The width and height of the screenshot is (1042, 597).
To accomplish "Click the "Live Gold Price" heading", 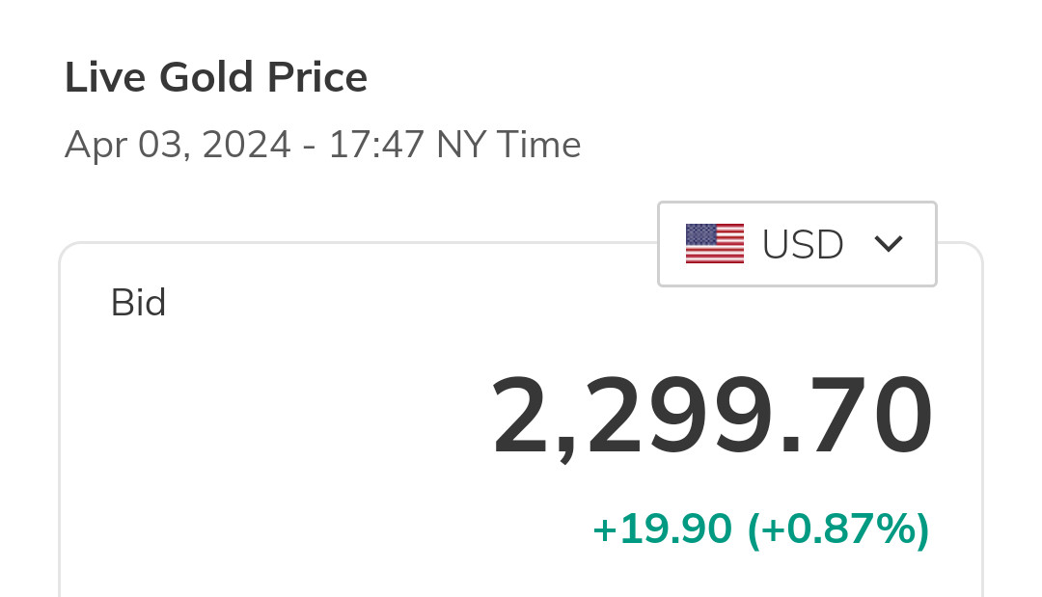I will [216, 78].
